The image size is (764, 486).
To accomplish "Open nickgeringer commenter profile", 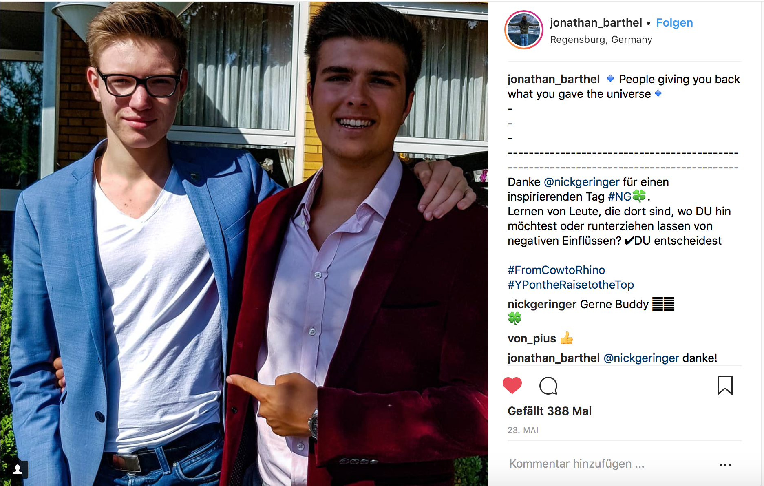I will pos(542,304).
